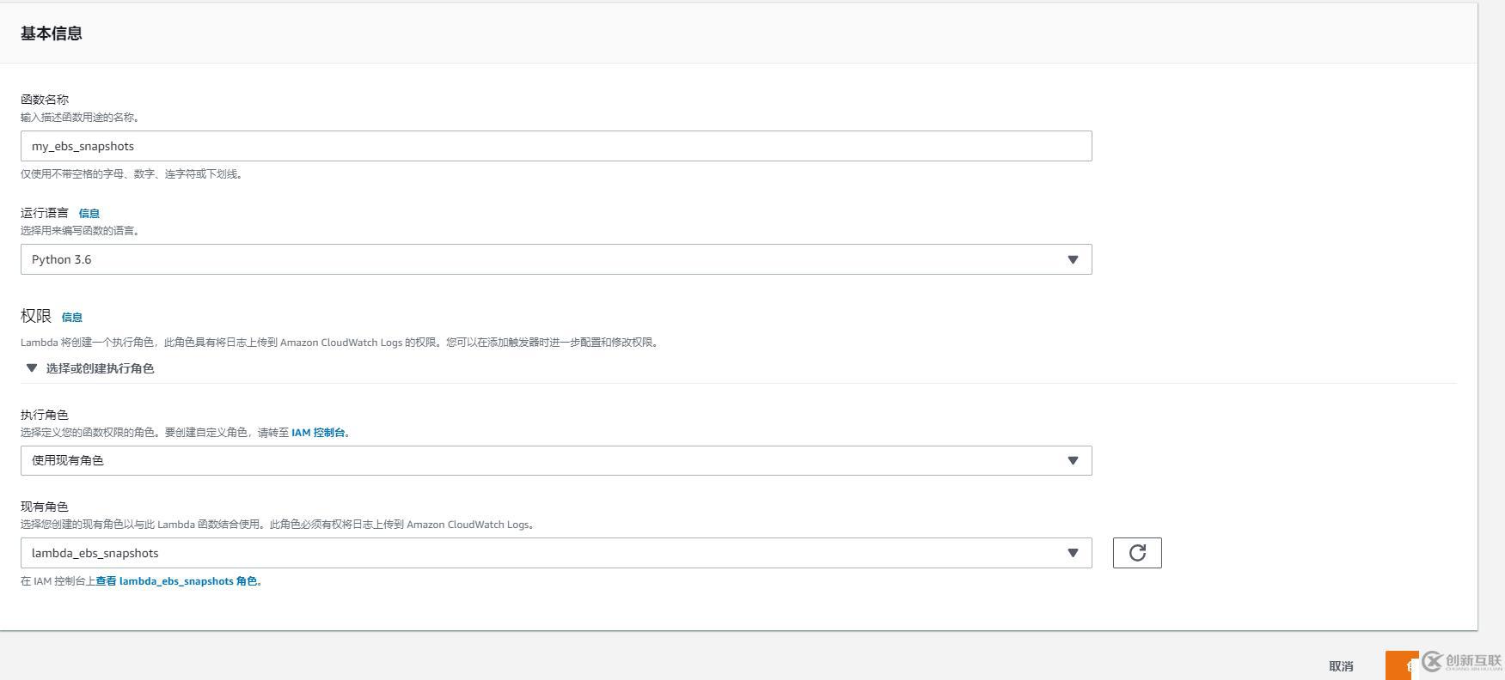Viewport: 1505px width, 680px height.
Task: Click the text 仅使用不带空格的字母、数字、连字符或下划线
Action: point(132,174)
